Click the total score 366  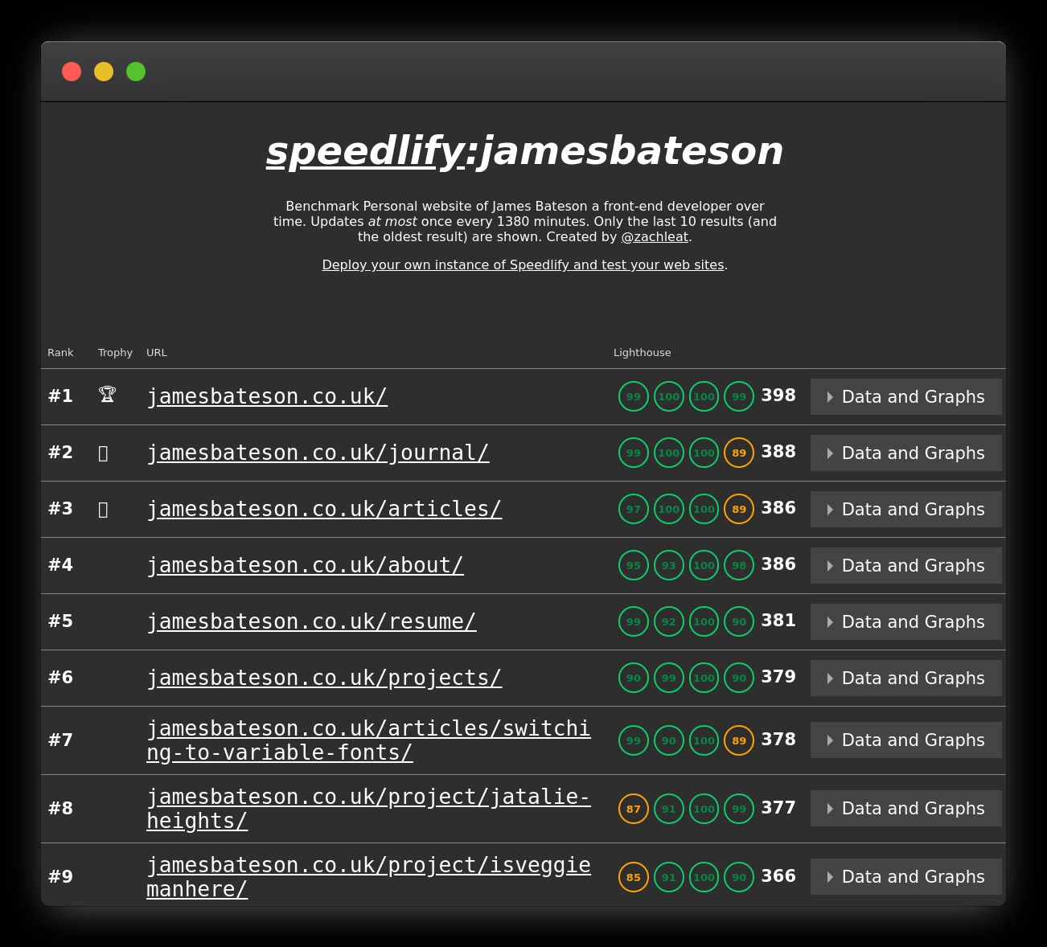(x=778, y=876)
